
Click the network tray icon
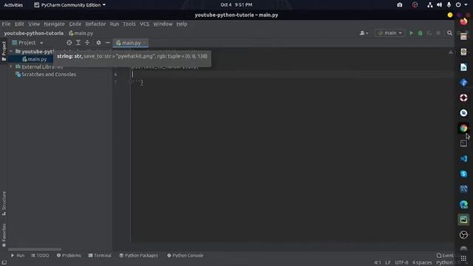point(430,5)
